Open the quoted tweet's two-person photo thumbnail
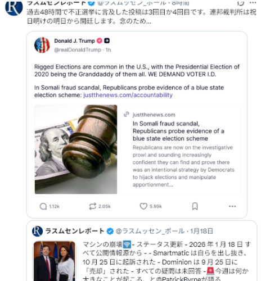This screenshot has width=261, height=281. 55,261
